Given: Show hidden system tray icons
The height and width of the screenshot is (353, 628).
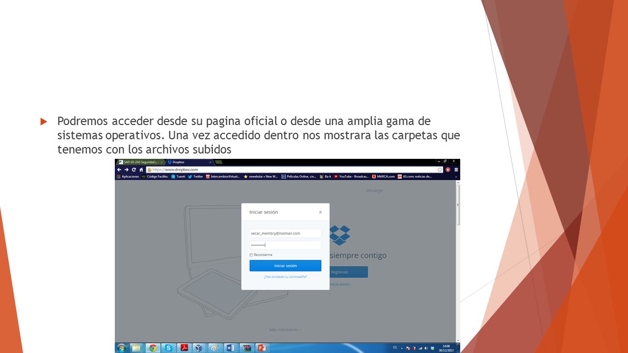Looking at the screenshot, I should (x=403, y=348).
